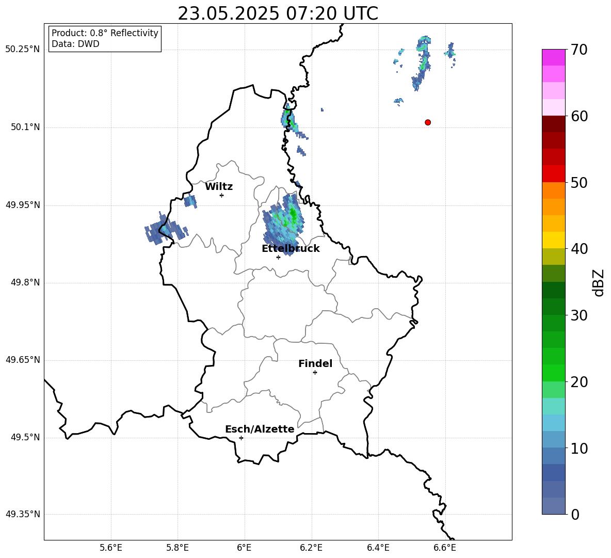Click the 49.8°N latitude label

(x=25, y=282)
